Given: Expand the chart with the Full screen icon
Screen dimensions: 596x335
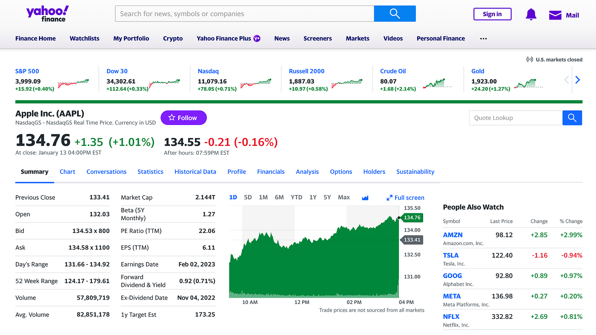Looking at the screenshot, I should click(389, 198).
